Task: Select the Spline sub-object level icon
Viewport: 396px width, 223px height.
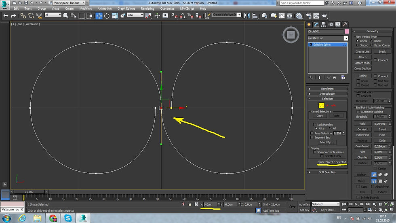Action: [334, 106]
